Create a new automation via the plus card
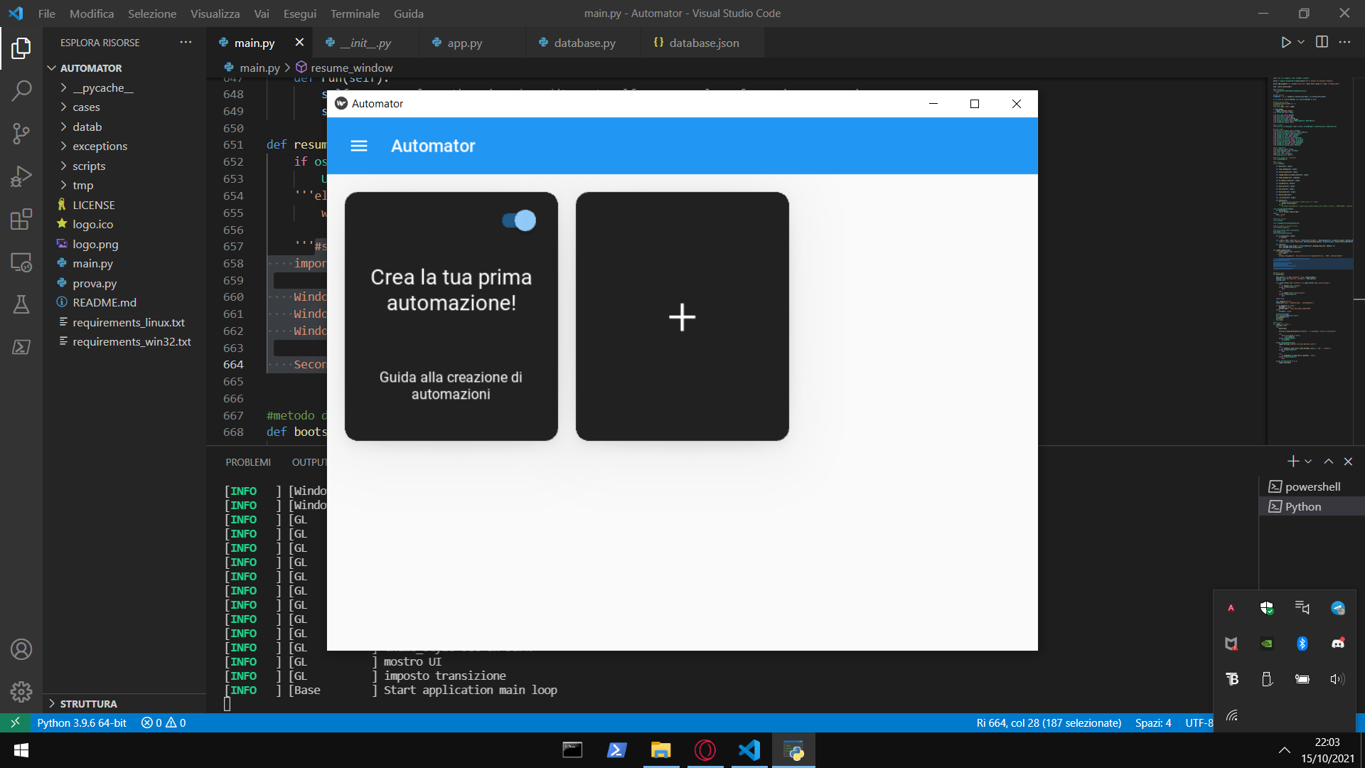The width and height of the screenshot is (1365, 768). tap(682, 316)
